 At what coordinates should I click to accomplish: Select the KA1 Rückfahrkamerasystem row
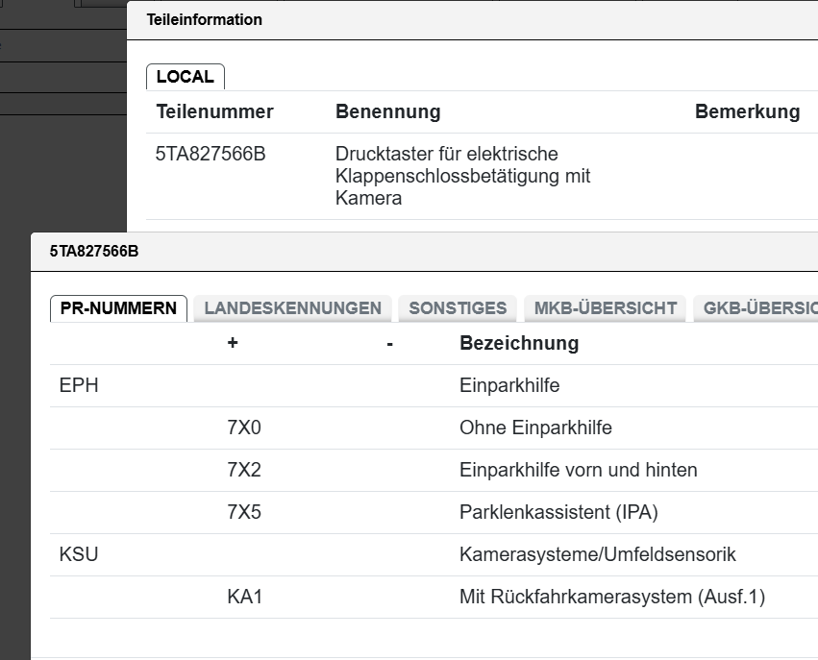coord(434,597)
